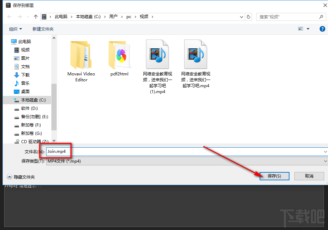328x230 pixels.
Task: Create a new folder with 新建文件夹
Action: coord(43,29)
